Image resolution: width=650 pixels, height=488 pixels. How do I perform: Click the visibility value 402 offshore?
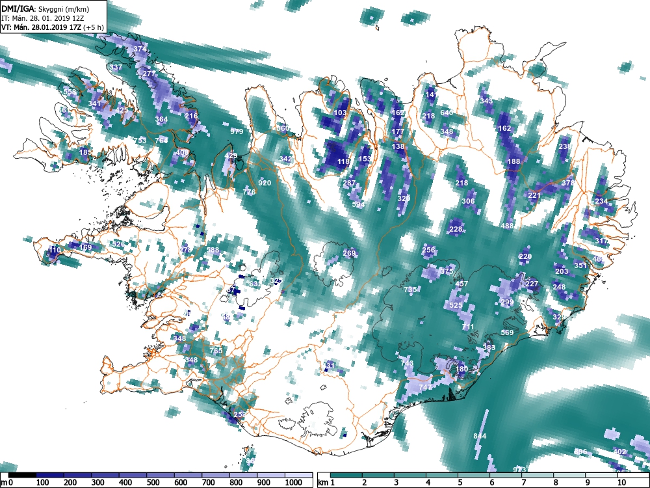pos(619,452)
